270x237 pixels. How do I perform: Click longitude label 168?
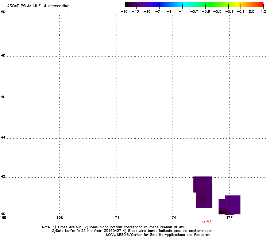pyautogui.click(x=60, y=218)
